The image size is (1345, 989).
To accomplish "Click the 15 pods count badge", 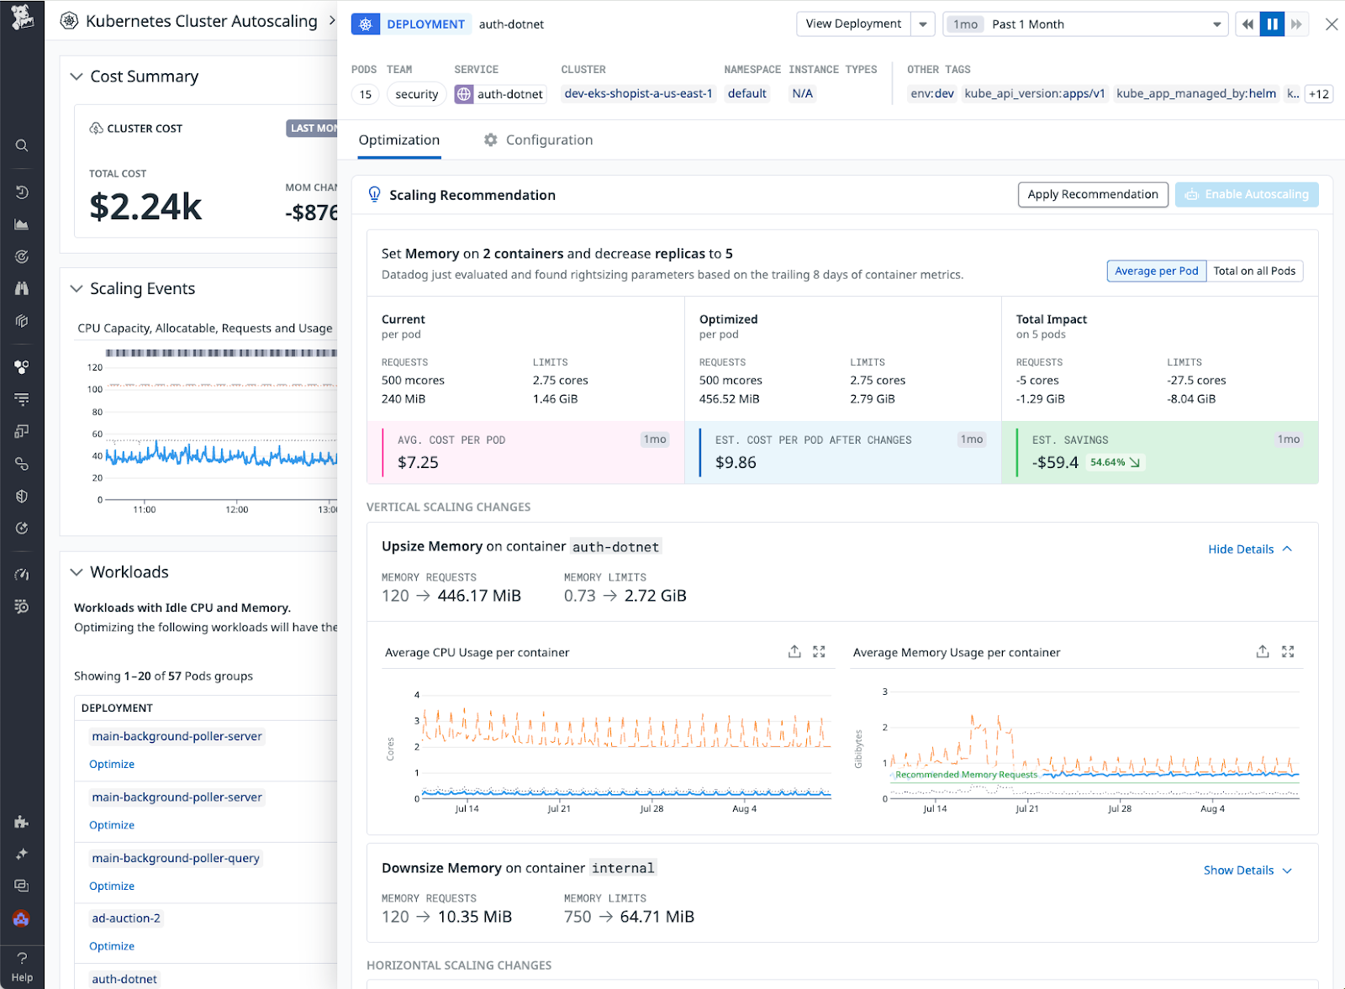I will 366,94.
